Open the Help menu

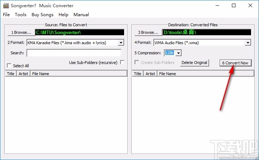point(63,15)
